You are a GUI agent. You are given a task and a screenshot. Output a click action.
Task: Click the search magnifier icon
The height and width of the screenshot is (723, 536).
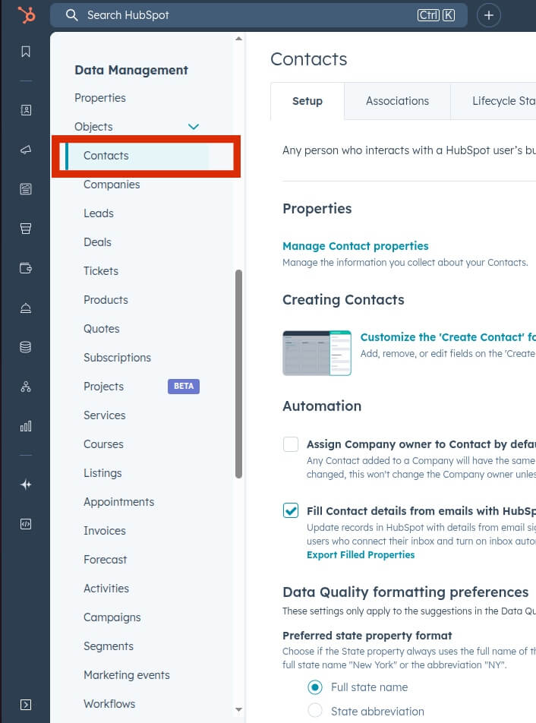pyautogui.click(x=71, y=15)
